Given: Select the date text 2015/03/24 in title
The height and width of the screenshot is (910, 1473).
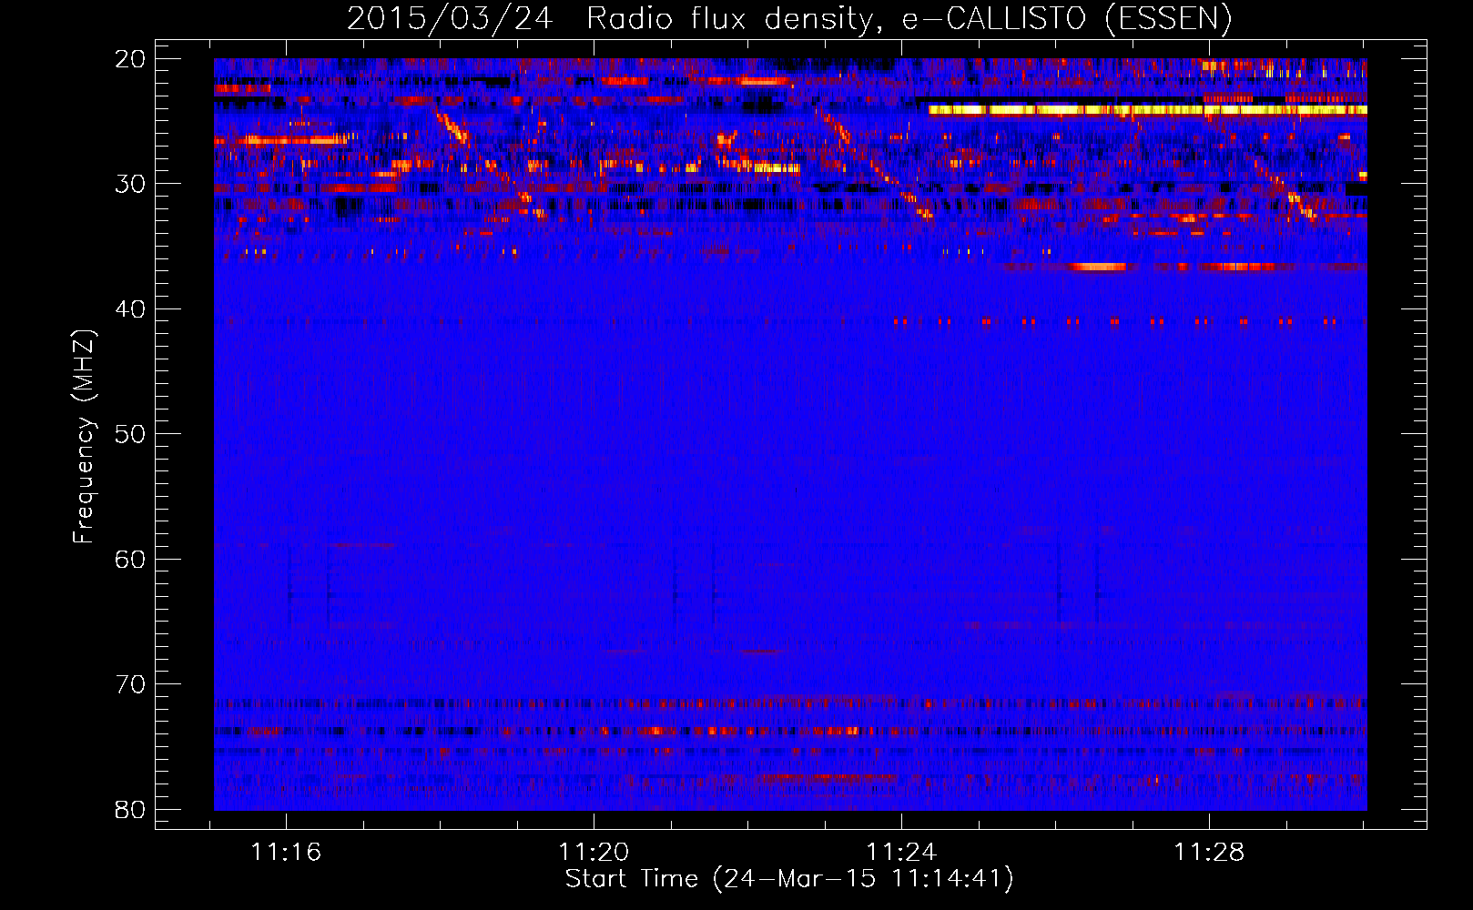Looking at the screenshot, I should [x=450, y=18].
